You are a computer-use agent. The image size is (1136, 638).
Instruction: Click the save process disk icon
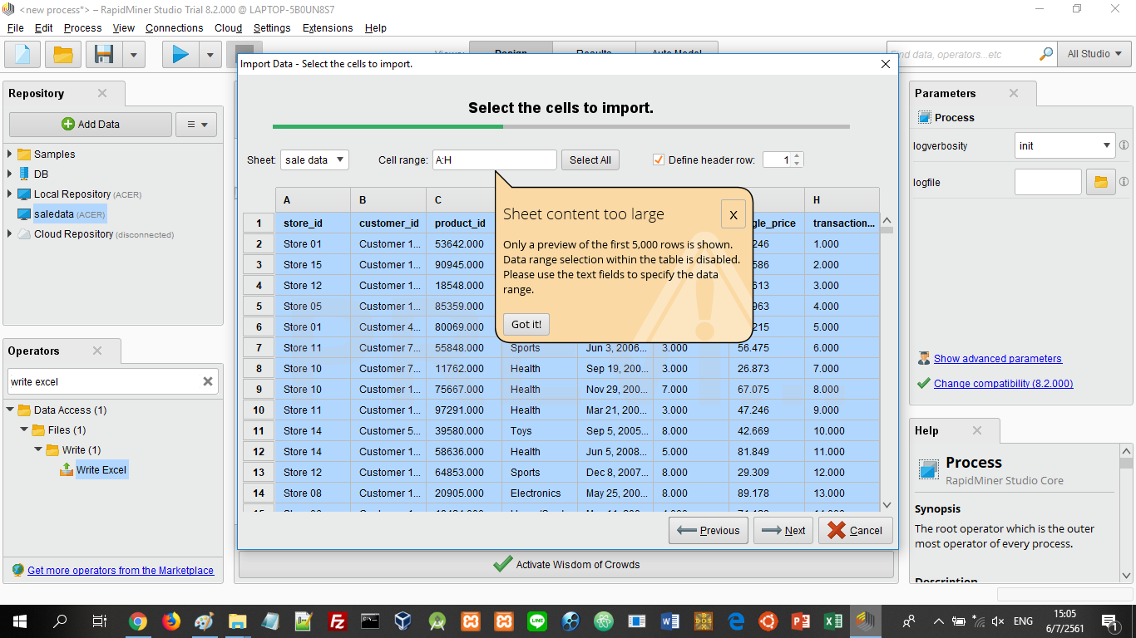[x=105, y=55]
